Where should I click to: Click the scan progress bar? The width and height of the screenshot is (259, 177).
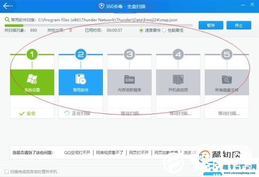coord(99,25)
